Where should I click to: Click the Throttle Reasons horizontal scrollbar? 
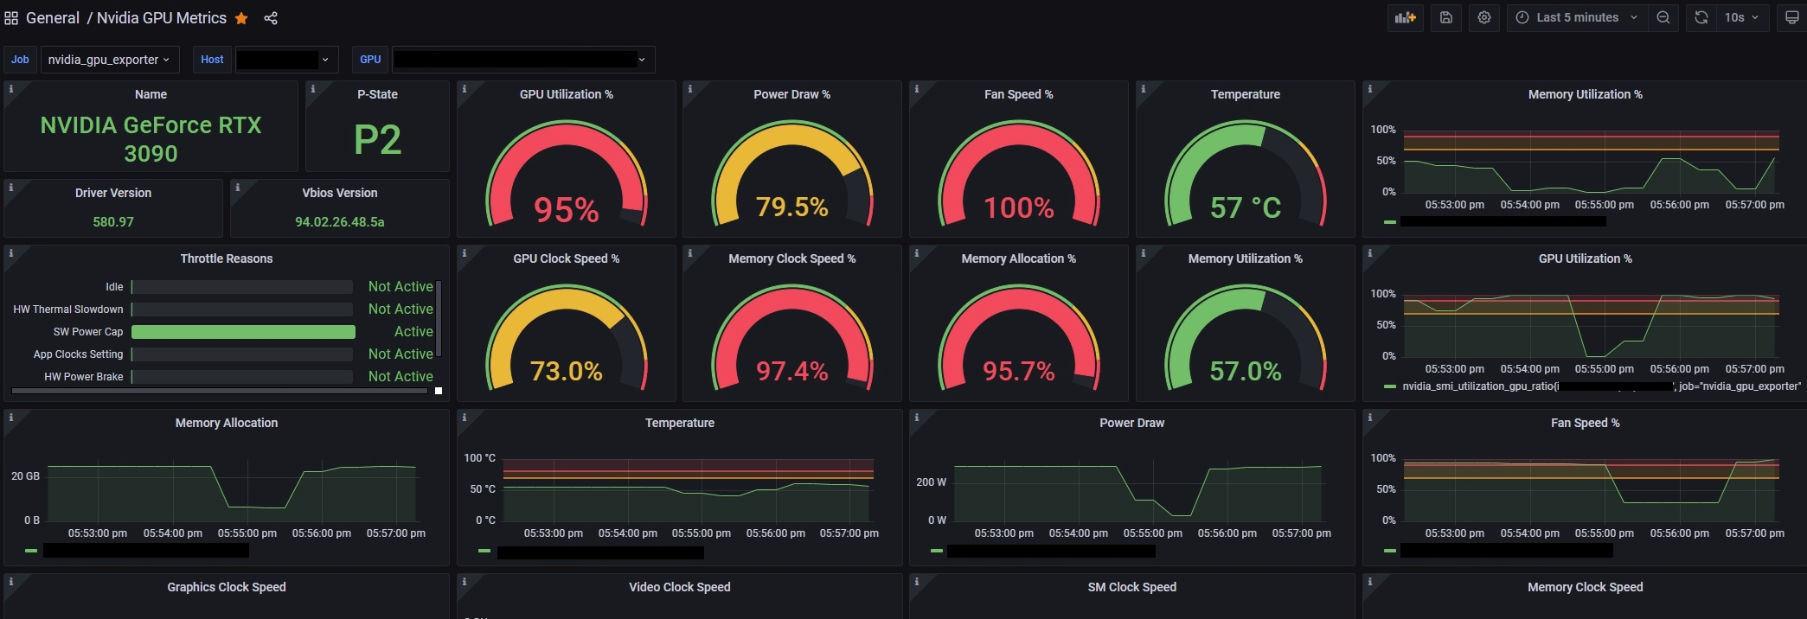[x=220, y=391]
